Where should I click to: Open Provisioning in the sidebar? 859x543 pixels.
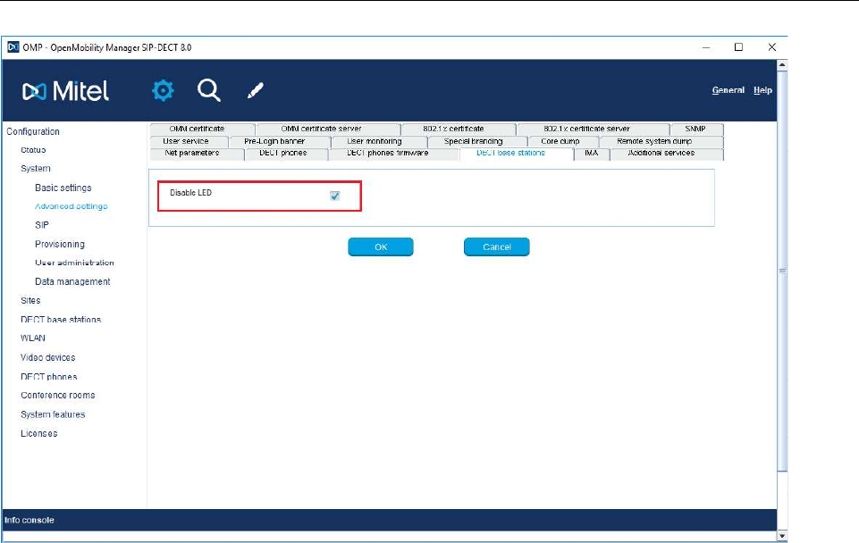(60, 244)
